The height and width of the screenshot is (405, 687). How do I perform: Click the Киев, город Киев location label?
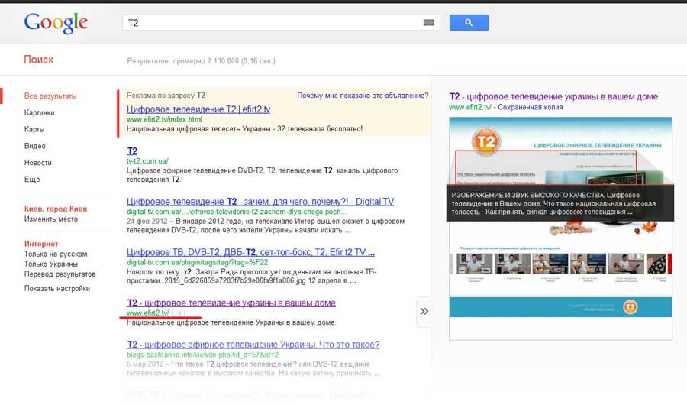[x=56, y=209]
